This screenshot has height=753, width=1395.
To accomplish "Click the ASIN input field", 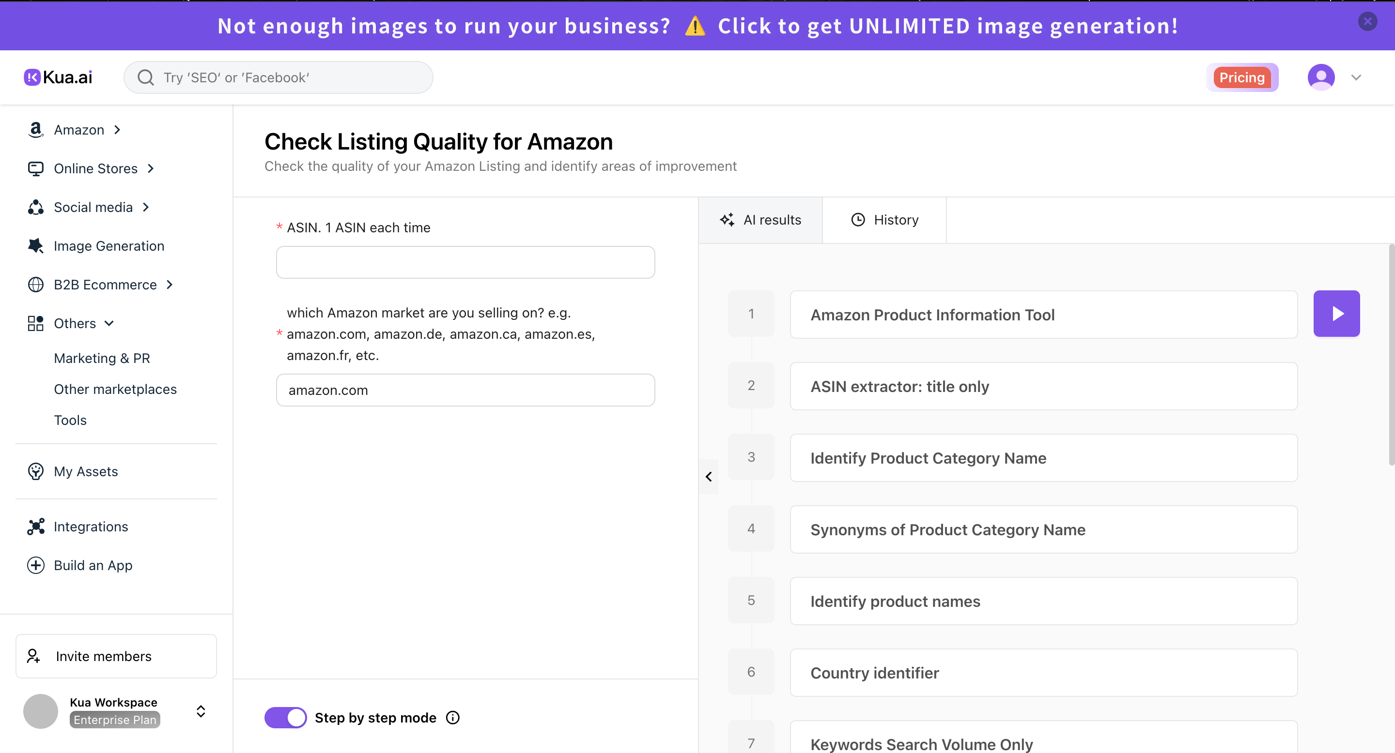I will (465, 262).
